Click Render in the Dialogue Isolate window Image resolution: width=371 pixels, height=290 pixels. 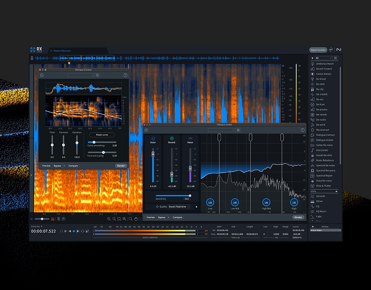pos(298,217)
